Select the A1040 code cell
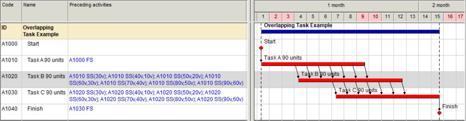The width and height of the screenshot is (466, 121). point(11,112)
